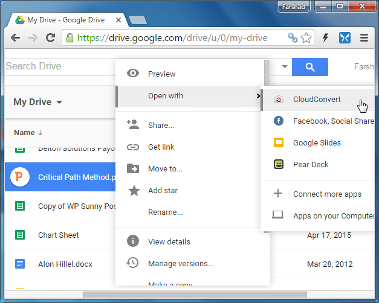Expand the My Drive dropdown arrow
The height and width of the screenshot is (303, 379).
pyautogui.click(x=59, y=102)
